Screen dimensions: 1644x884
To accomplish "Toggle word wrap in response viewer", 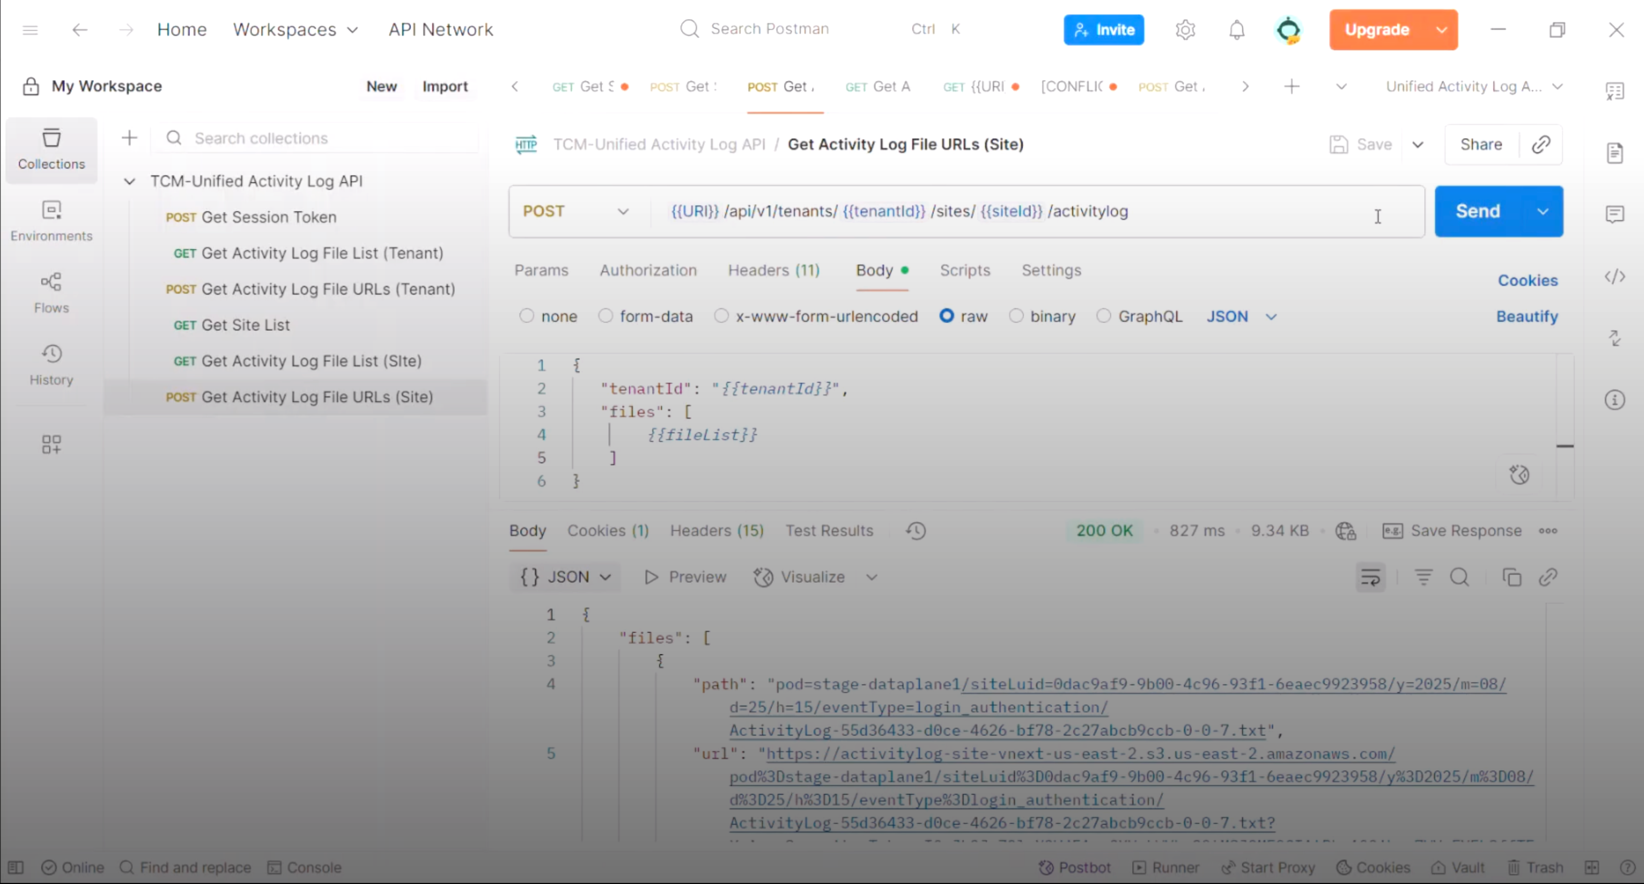I will [x=1369, y=577].
